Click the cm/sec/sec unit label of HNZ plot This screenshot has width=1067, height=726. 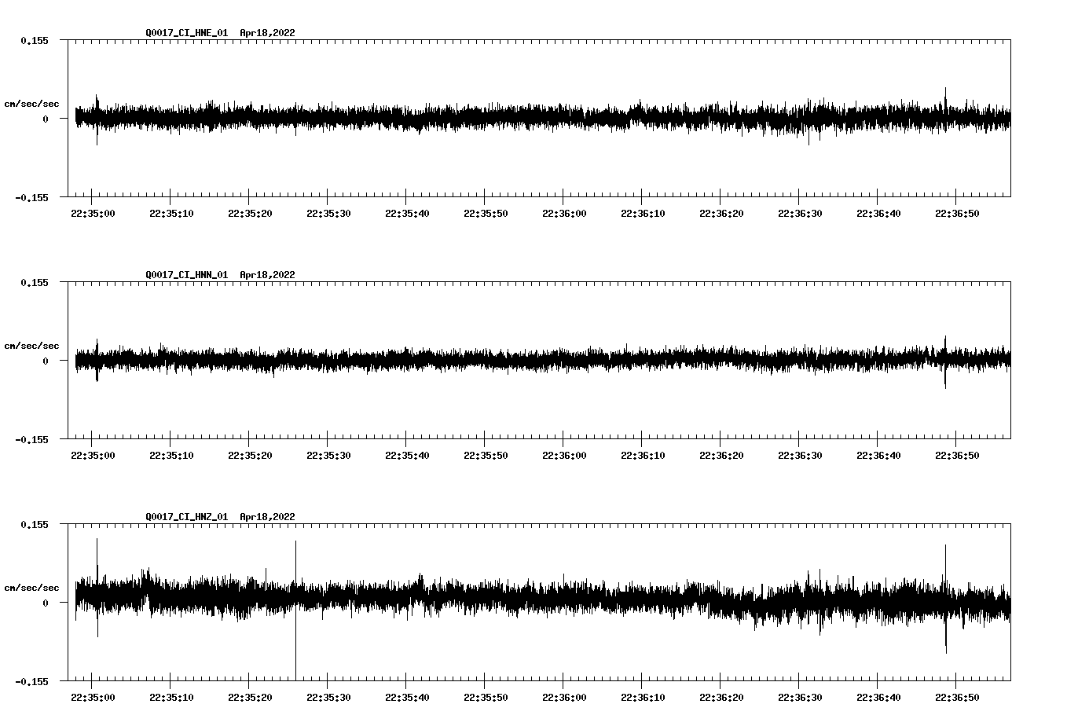pos(31,588)
